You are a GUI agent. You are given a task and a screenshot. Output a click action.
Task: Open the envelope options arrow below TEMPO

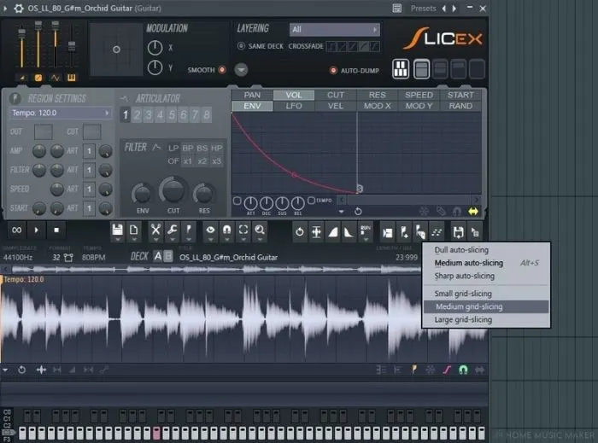click(x=342, y=212)
